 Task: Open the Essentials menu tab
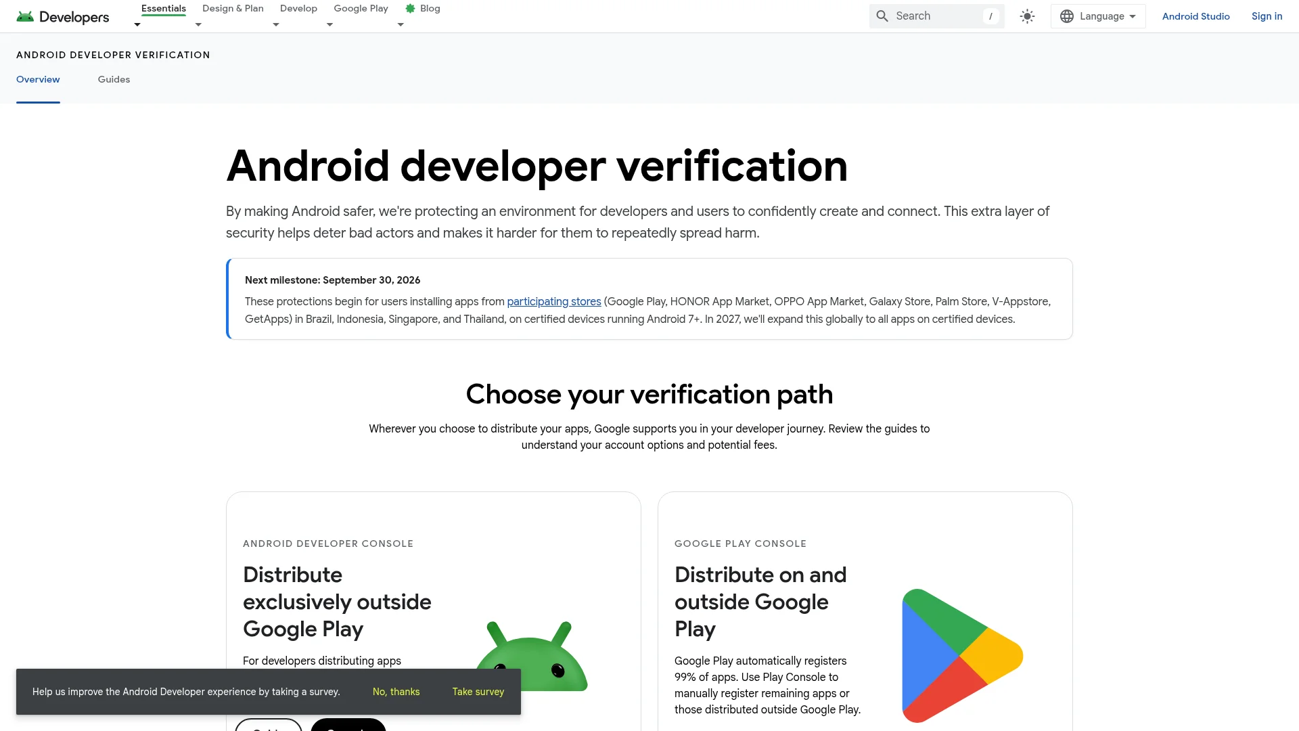click(163, 8)
